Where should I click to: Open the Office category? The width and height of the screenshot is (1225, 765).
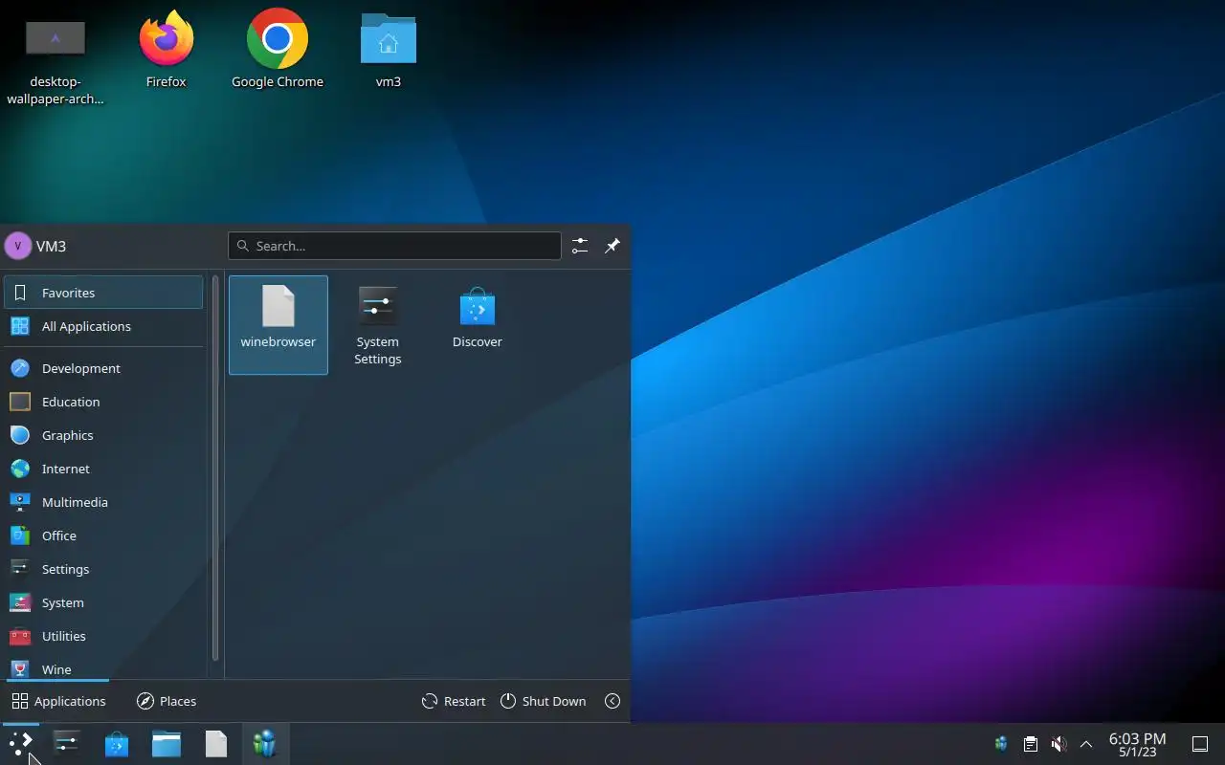tap(103, 535)
